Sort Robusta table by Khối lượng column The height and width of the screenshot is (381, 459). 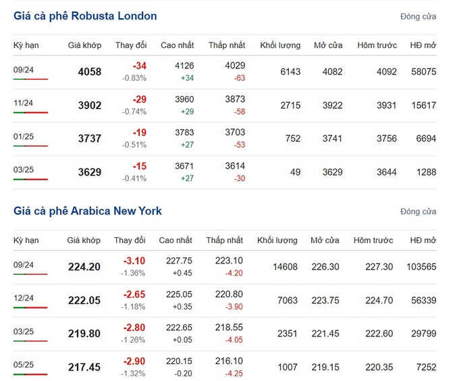pyautogui.click(x=280, y=45)
